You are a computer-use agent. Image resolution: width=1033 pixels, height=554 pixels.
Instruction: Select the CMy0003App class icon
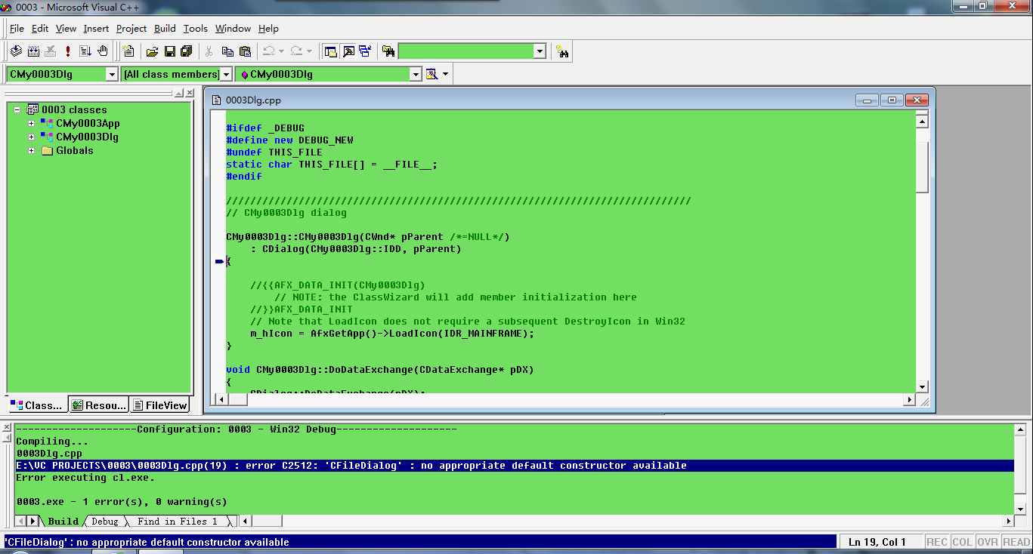[x=47, y=123]
